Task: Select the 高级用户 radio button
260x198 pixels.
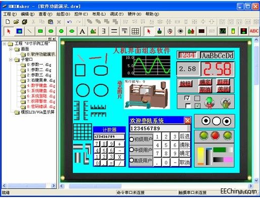Action: click(132, 160)
